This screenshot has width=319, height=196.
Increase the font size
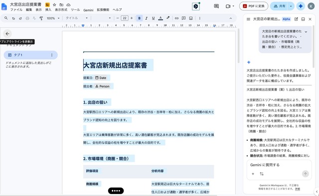coord(132,18)
